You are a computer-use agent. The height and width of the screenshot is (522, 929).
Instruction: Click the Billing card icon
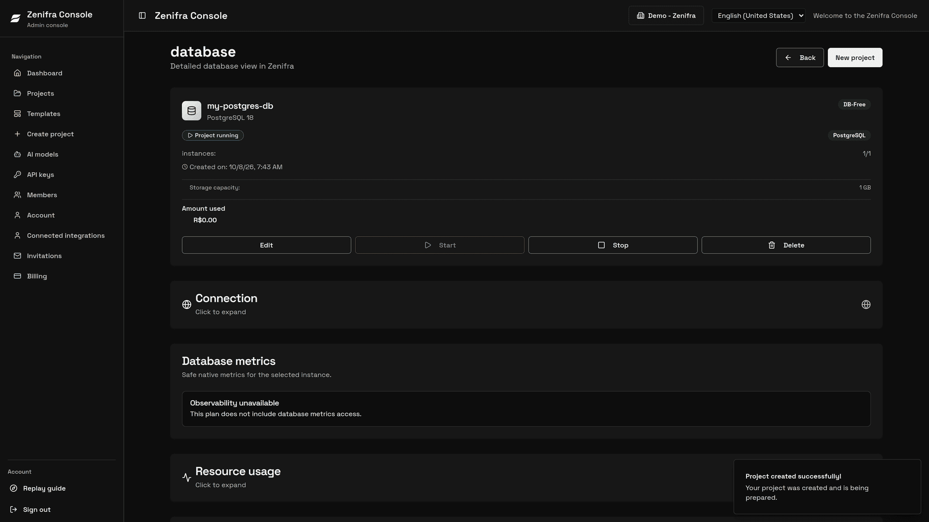click(x=17, y=276)
